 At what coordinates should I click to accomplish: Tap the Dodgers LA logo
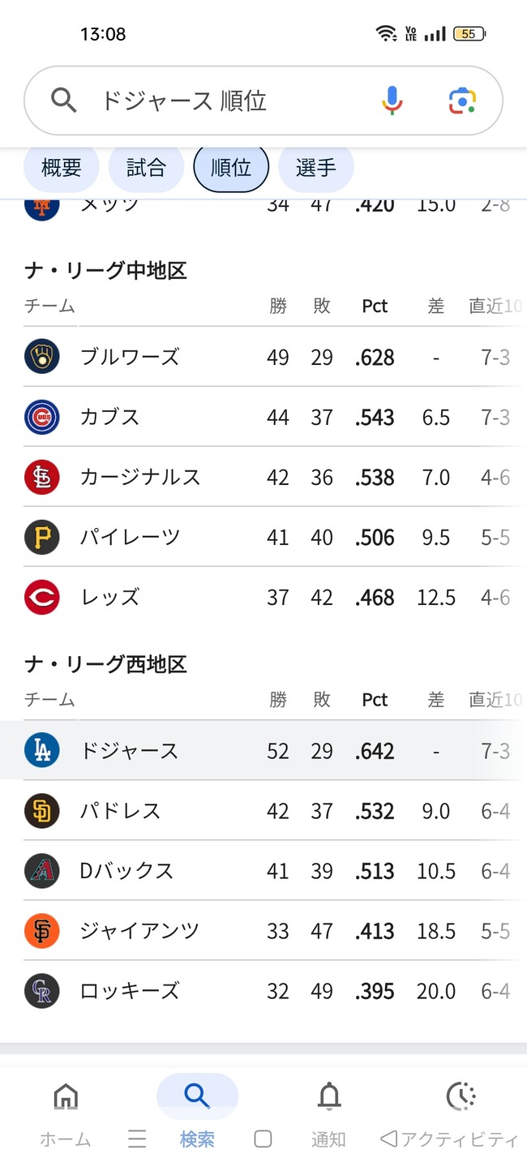point(42,751)
